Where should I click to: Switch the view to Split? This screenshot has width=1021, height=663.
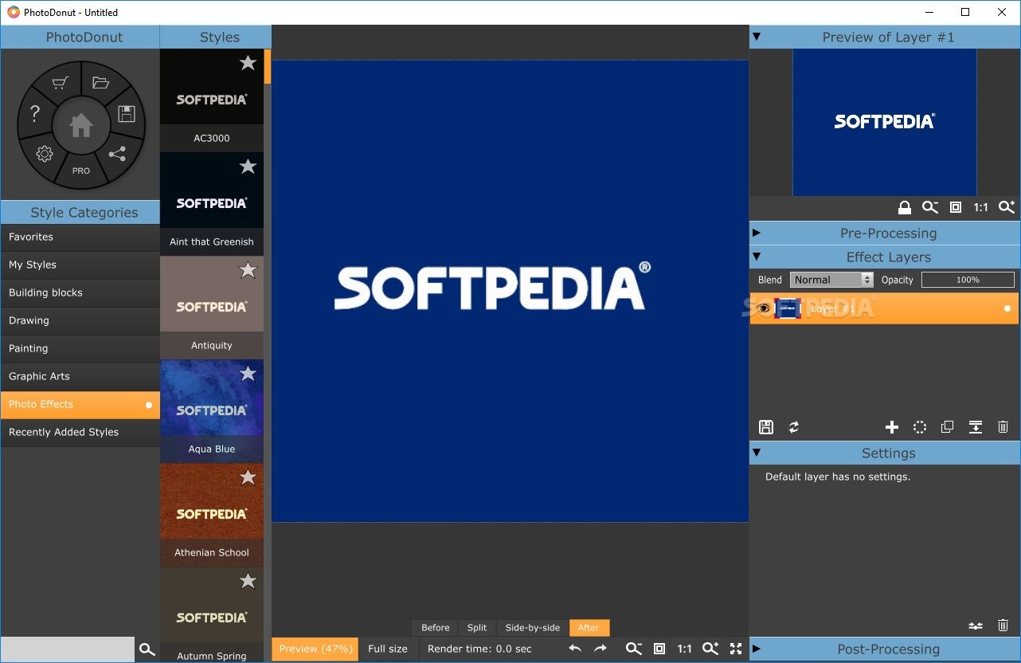[x=477, y=628]
